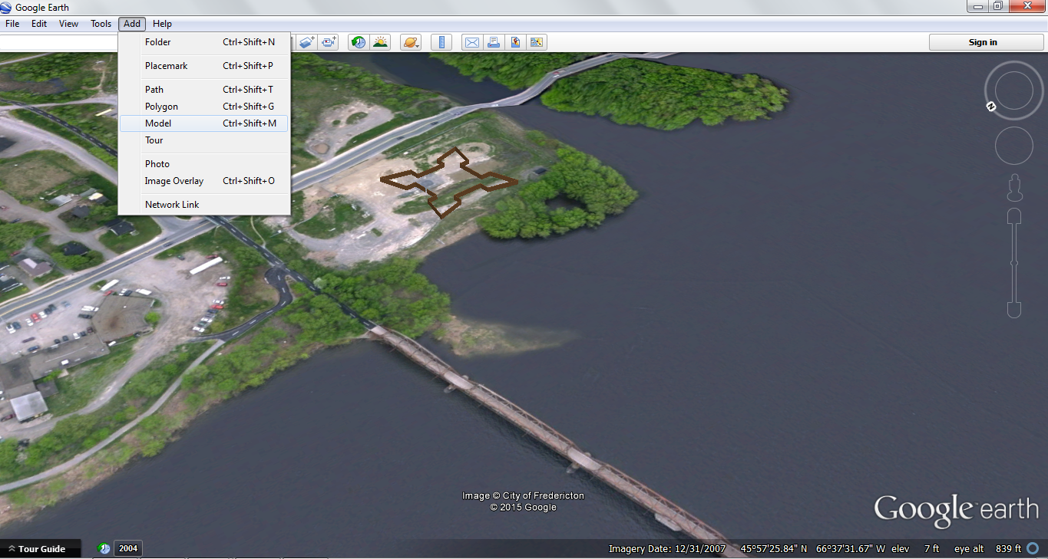Open the planet selector dropdown
The height and width of the screenshot is (559, 1048).
tap(411, 42)
